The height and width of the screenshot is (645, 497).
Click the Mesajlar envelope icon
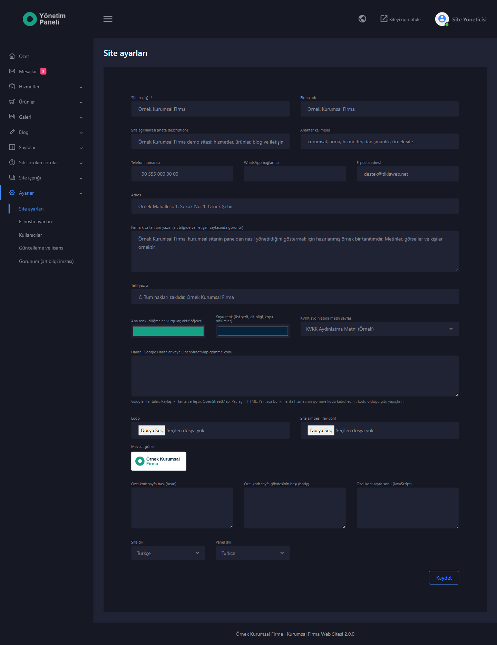click(12, 71)
